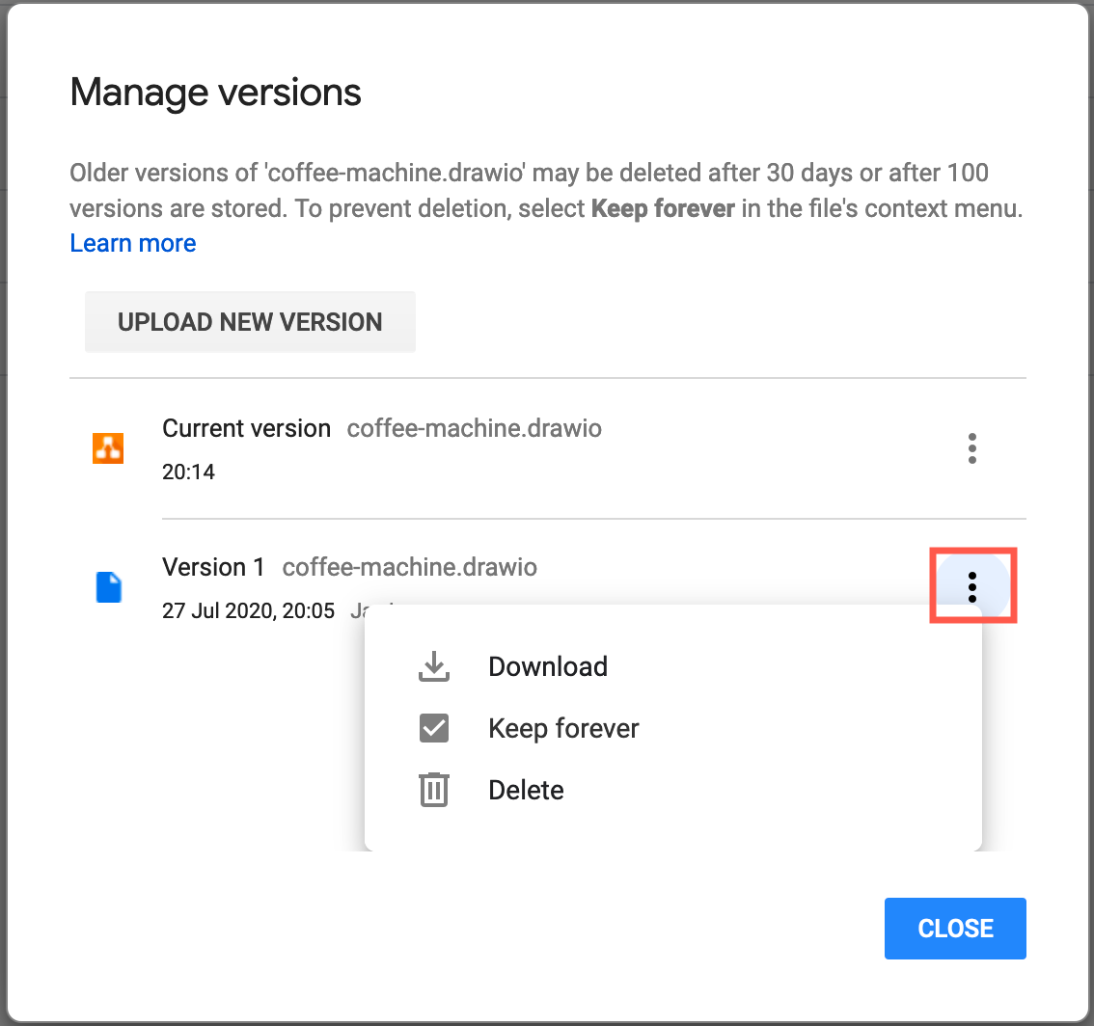The image size is (1094, 1026).
Task: Click the 27 Jul 2020 timestamp for Version 1
Action: point(248,610)
